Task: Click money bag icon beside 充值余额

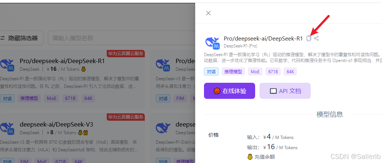Action: click(250, 157)
